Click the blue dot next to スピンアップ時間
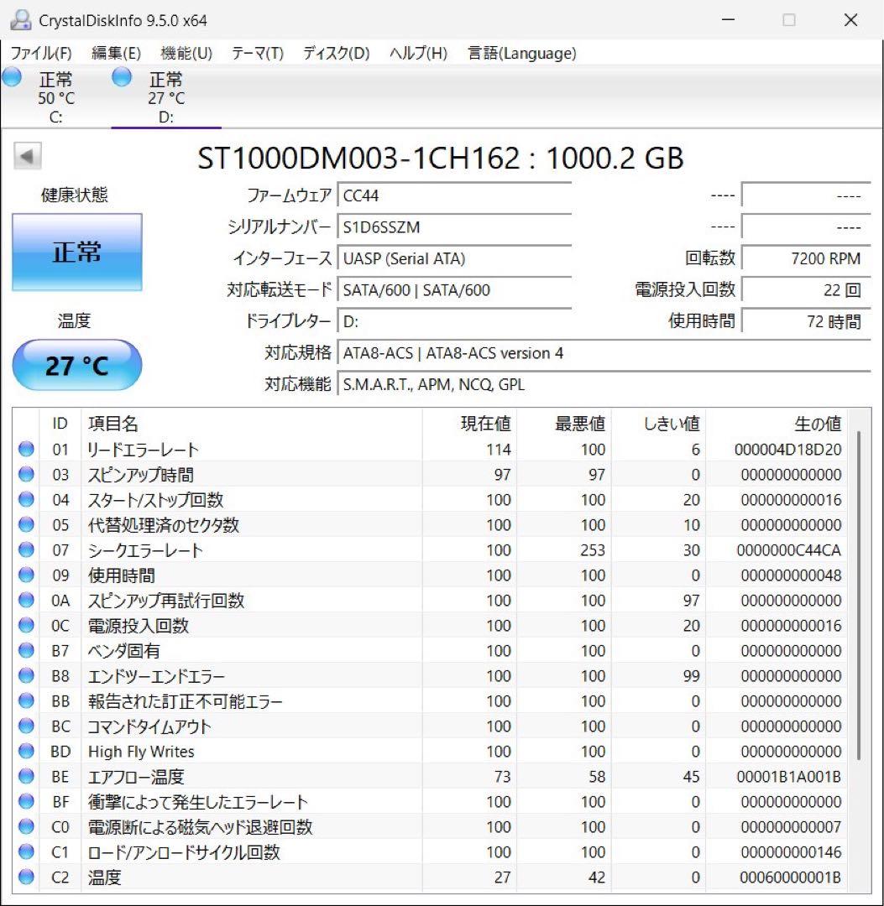 25,474
